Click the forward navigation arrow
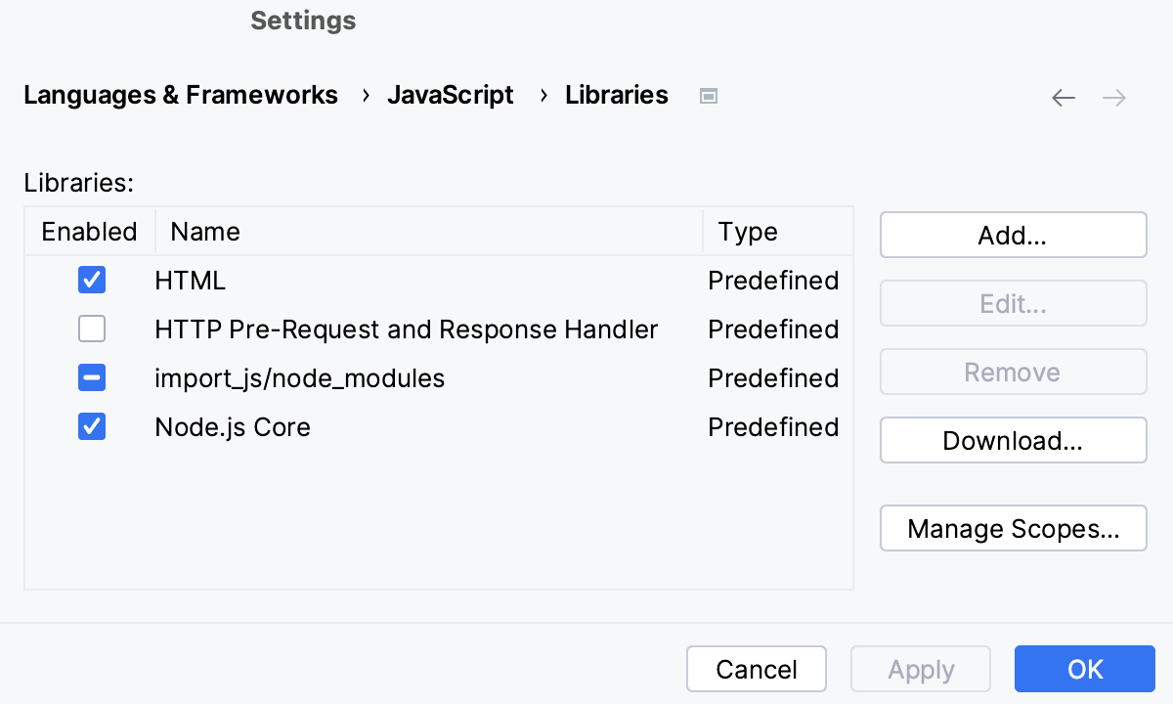 [x=1113, y=97]
